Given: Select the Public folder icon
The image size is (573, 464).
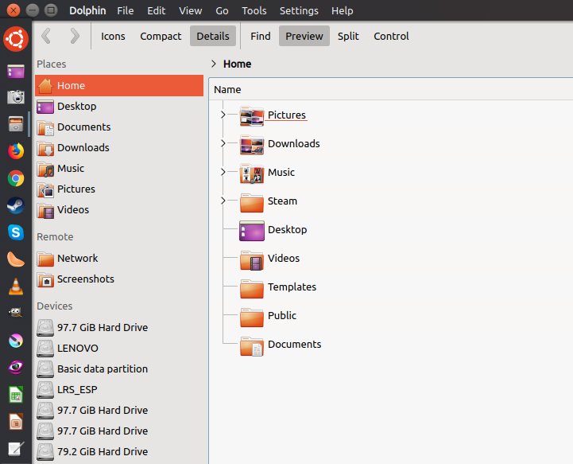Looking at the screenshot, I should coord(252,317).
